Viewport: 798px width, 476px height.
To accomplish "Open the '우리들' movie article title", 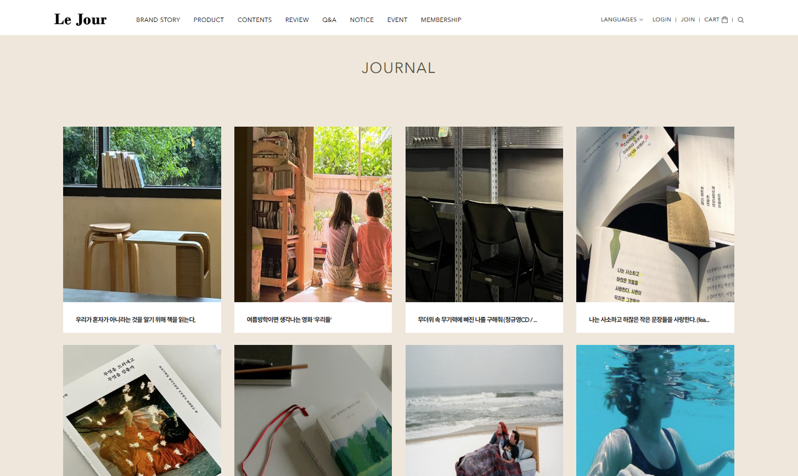I will coord(289,320).
